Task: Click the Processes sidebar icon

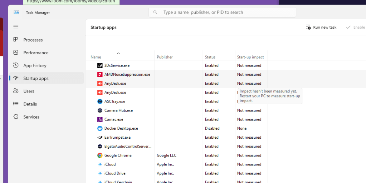Action: coord(16,39)
